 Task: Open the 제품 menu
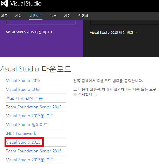click(x=4, y=16)
